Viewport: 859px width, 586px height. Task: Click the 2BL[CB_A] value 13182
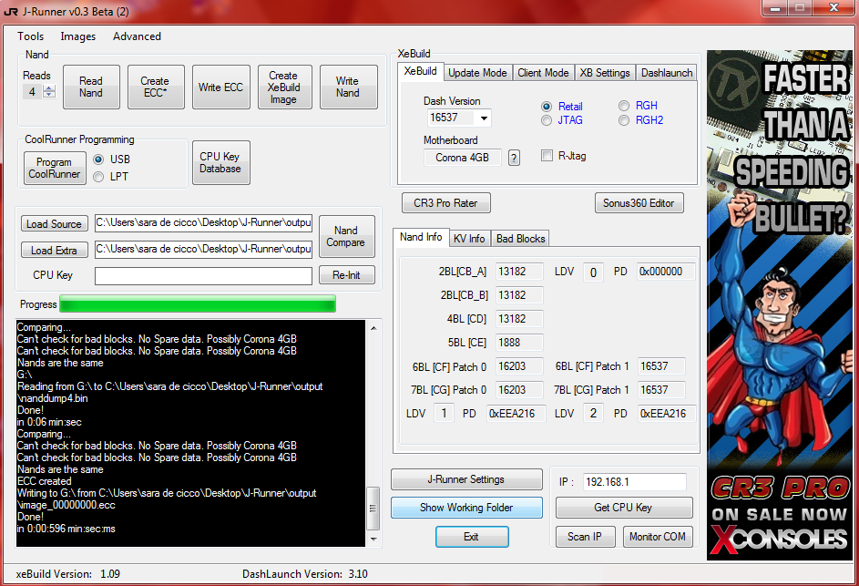point(519,272)
